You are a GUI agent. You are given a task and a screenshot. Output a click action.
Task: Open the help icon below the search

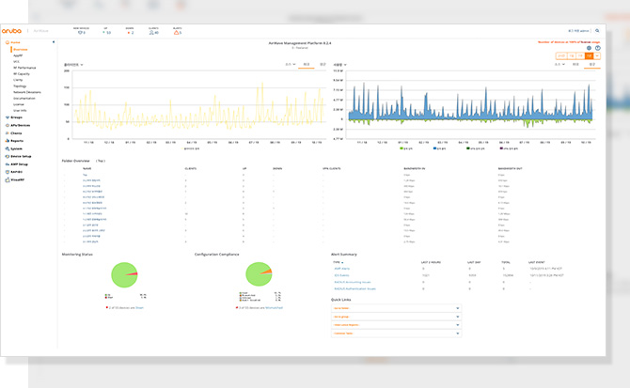[599, 48]
